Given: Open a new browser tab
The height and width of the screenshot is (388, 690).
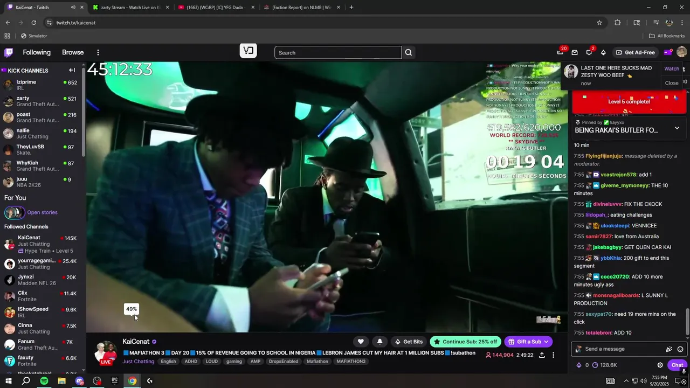Looking at the screenshot, I should click(351, 8).
